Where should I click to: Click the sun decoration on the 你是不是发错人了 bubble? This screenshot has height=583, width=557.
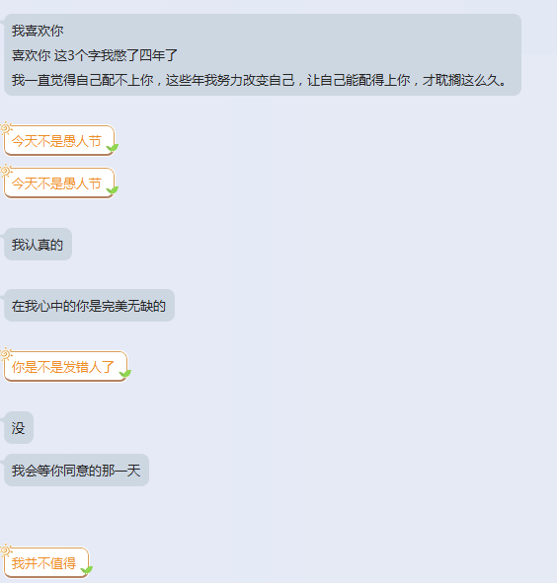coord(6,354)
